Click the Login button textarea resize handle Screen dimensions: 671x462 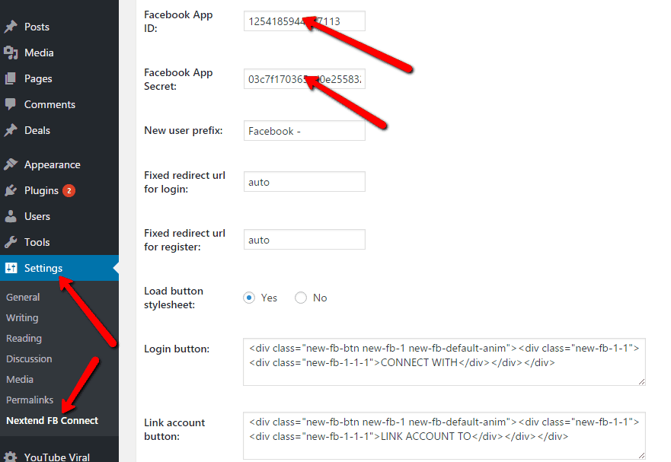tap(641, 381)
